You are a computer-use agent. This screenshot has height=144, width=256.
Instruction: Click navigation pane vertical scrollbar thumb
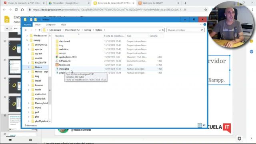tap(50, 90)
